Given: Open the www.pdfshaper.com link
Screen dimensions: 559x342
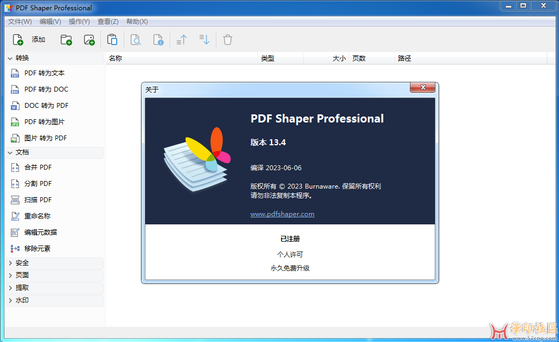Looking at the screenshot, I should pos(282,214).
